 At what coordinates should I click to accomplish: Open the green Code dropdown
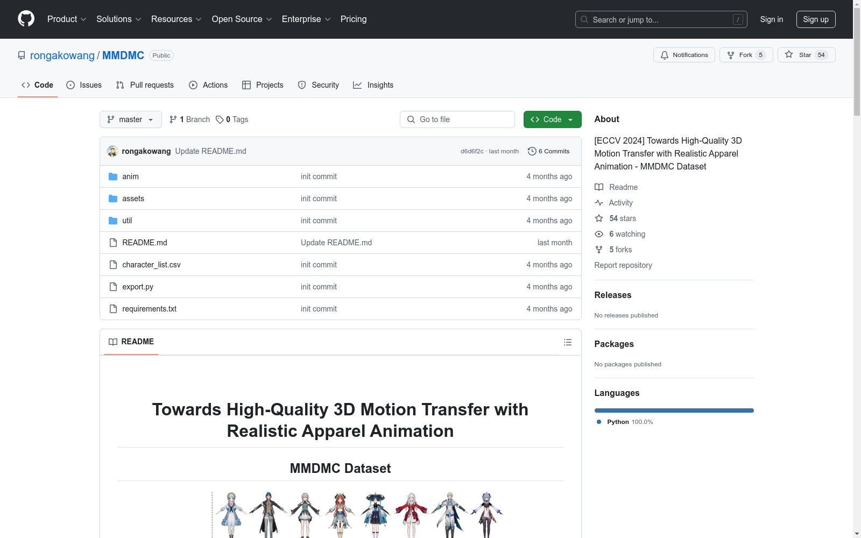[x=552, y=119]
